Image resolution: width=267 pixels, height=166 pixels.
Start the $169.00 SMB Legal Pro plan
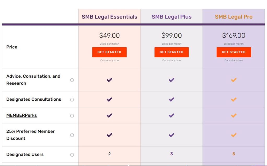tap(234, 52)
